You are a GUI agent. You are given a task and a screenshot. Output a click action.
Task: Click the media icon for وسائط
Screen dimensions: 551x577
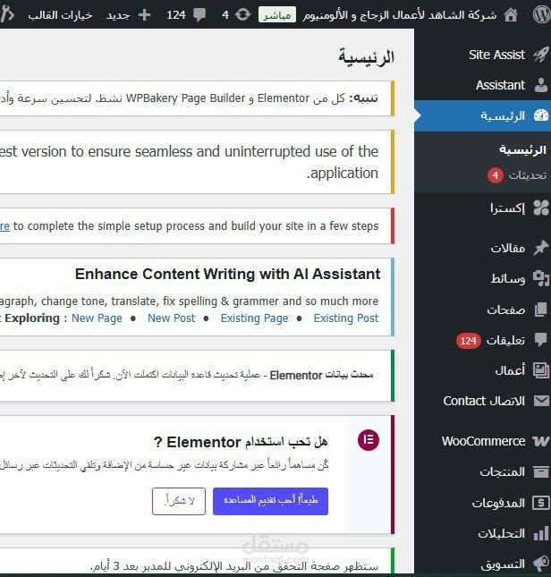point(541,278)
